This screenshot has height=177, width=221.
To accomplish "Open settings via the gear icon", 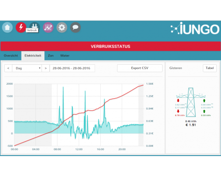I will pyautogui.click(x=62, y=27).
